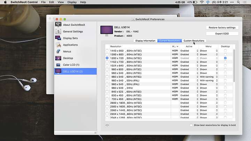Select the 720 x 450 resolution radio button
The height and width of the screenshot is (141, 251).
(107, 99)
